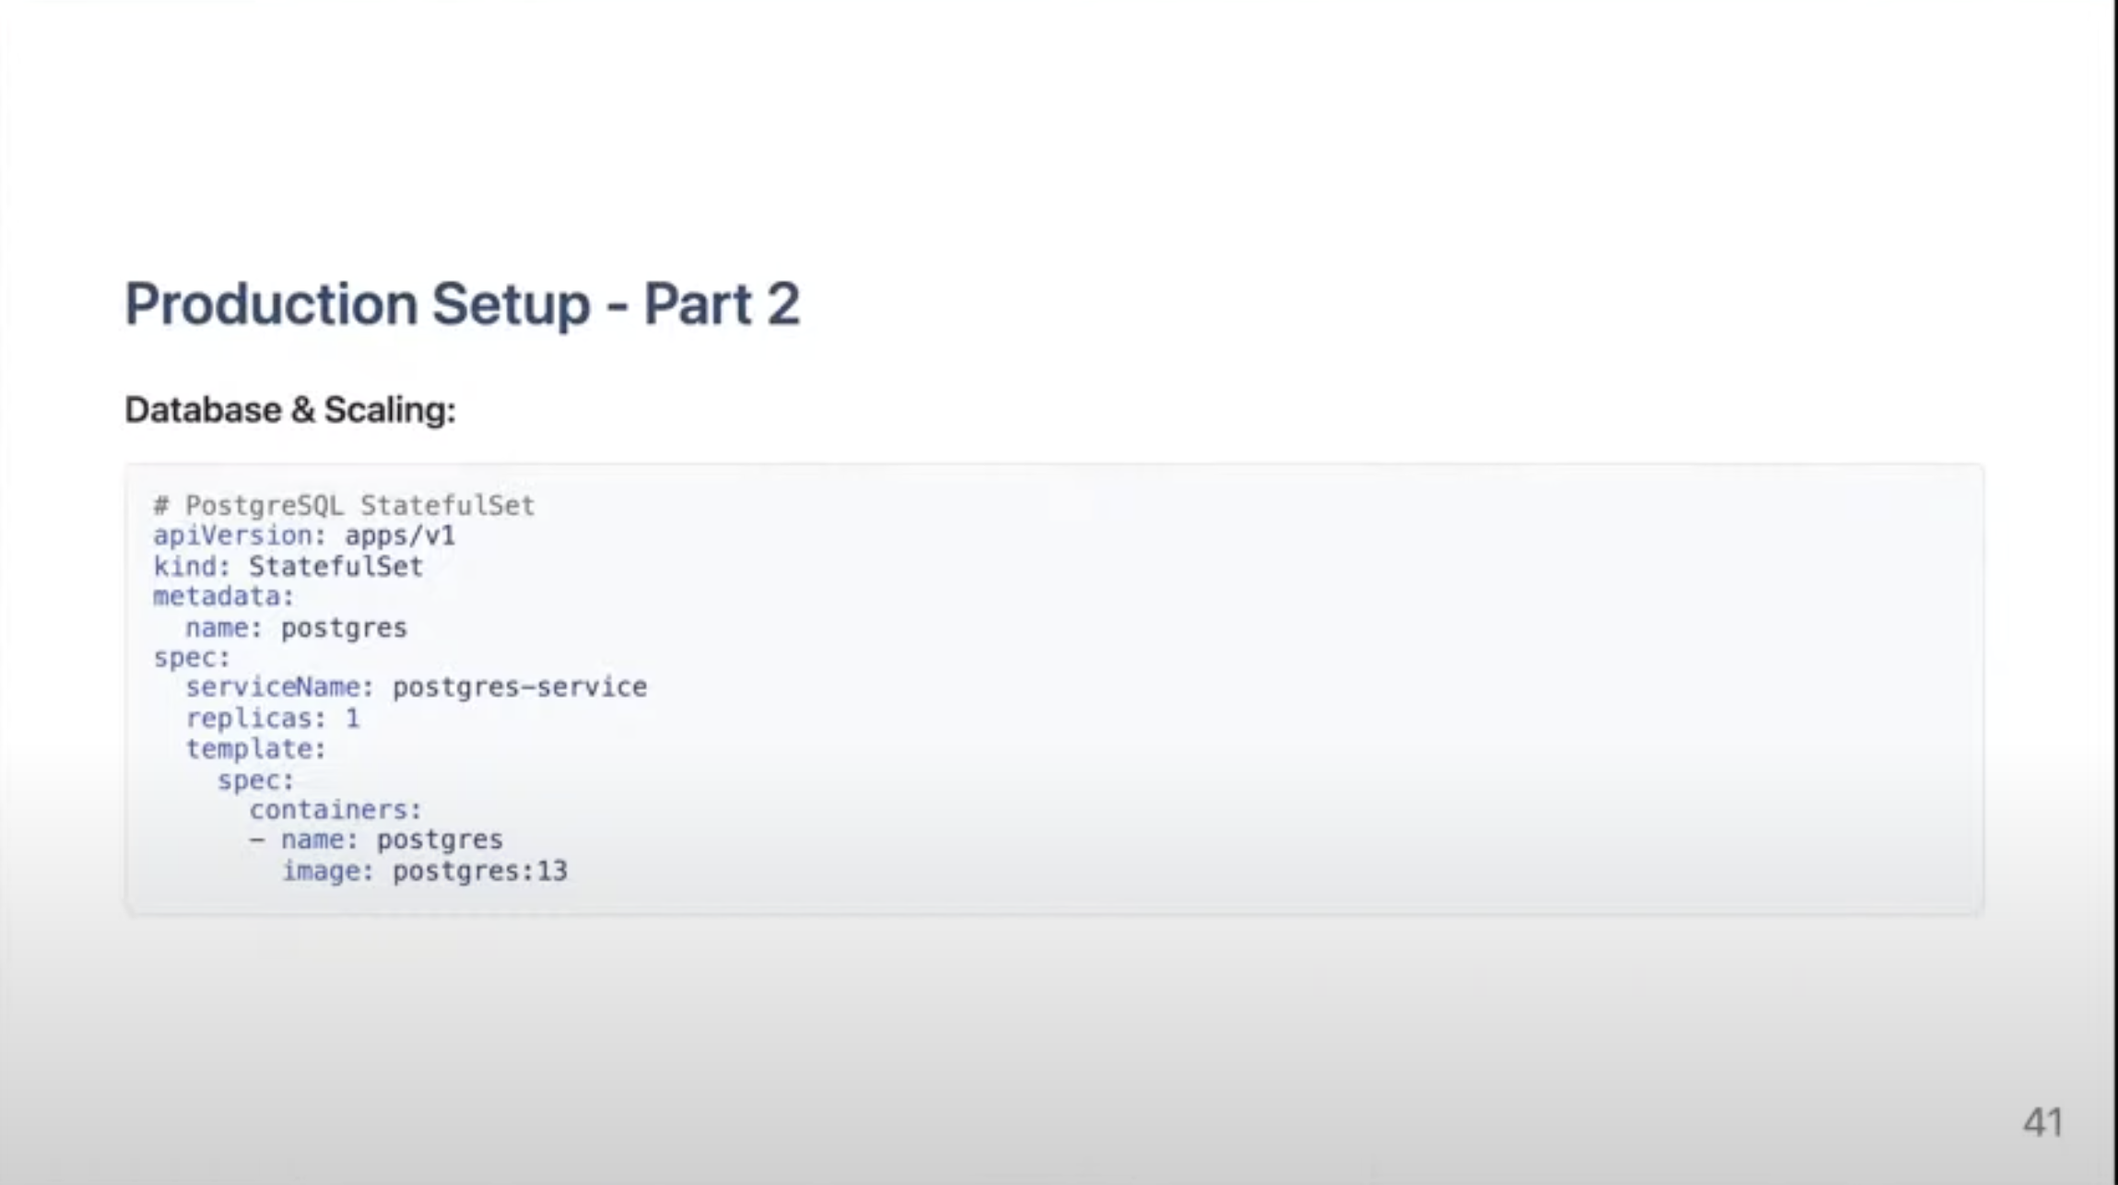Click the "metadata:" key
The height and width of the screenshot is (1185, 2118).
(x=223, y=597)
